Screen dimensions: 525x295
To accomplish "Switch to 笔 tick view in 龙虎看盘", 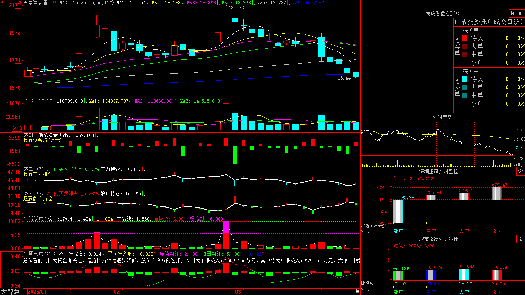I will 521,13.
